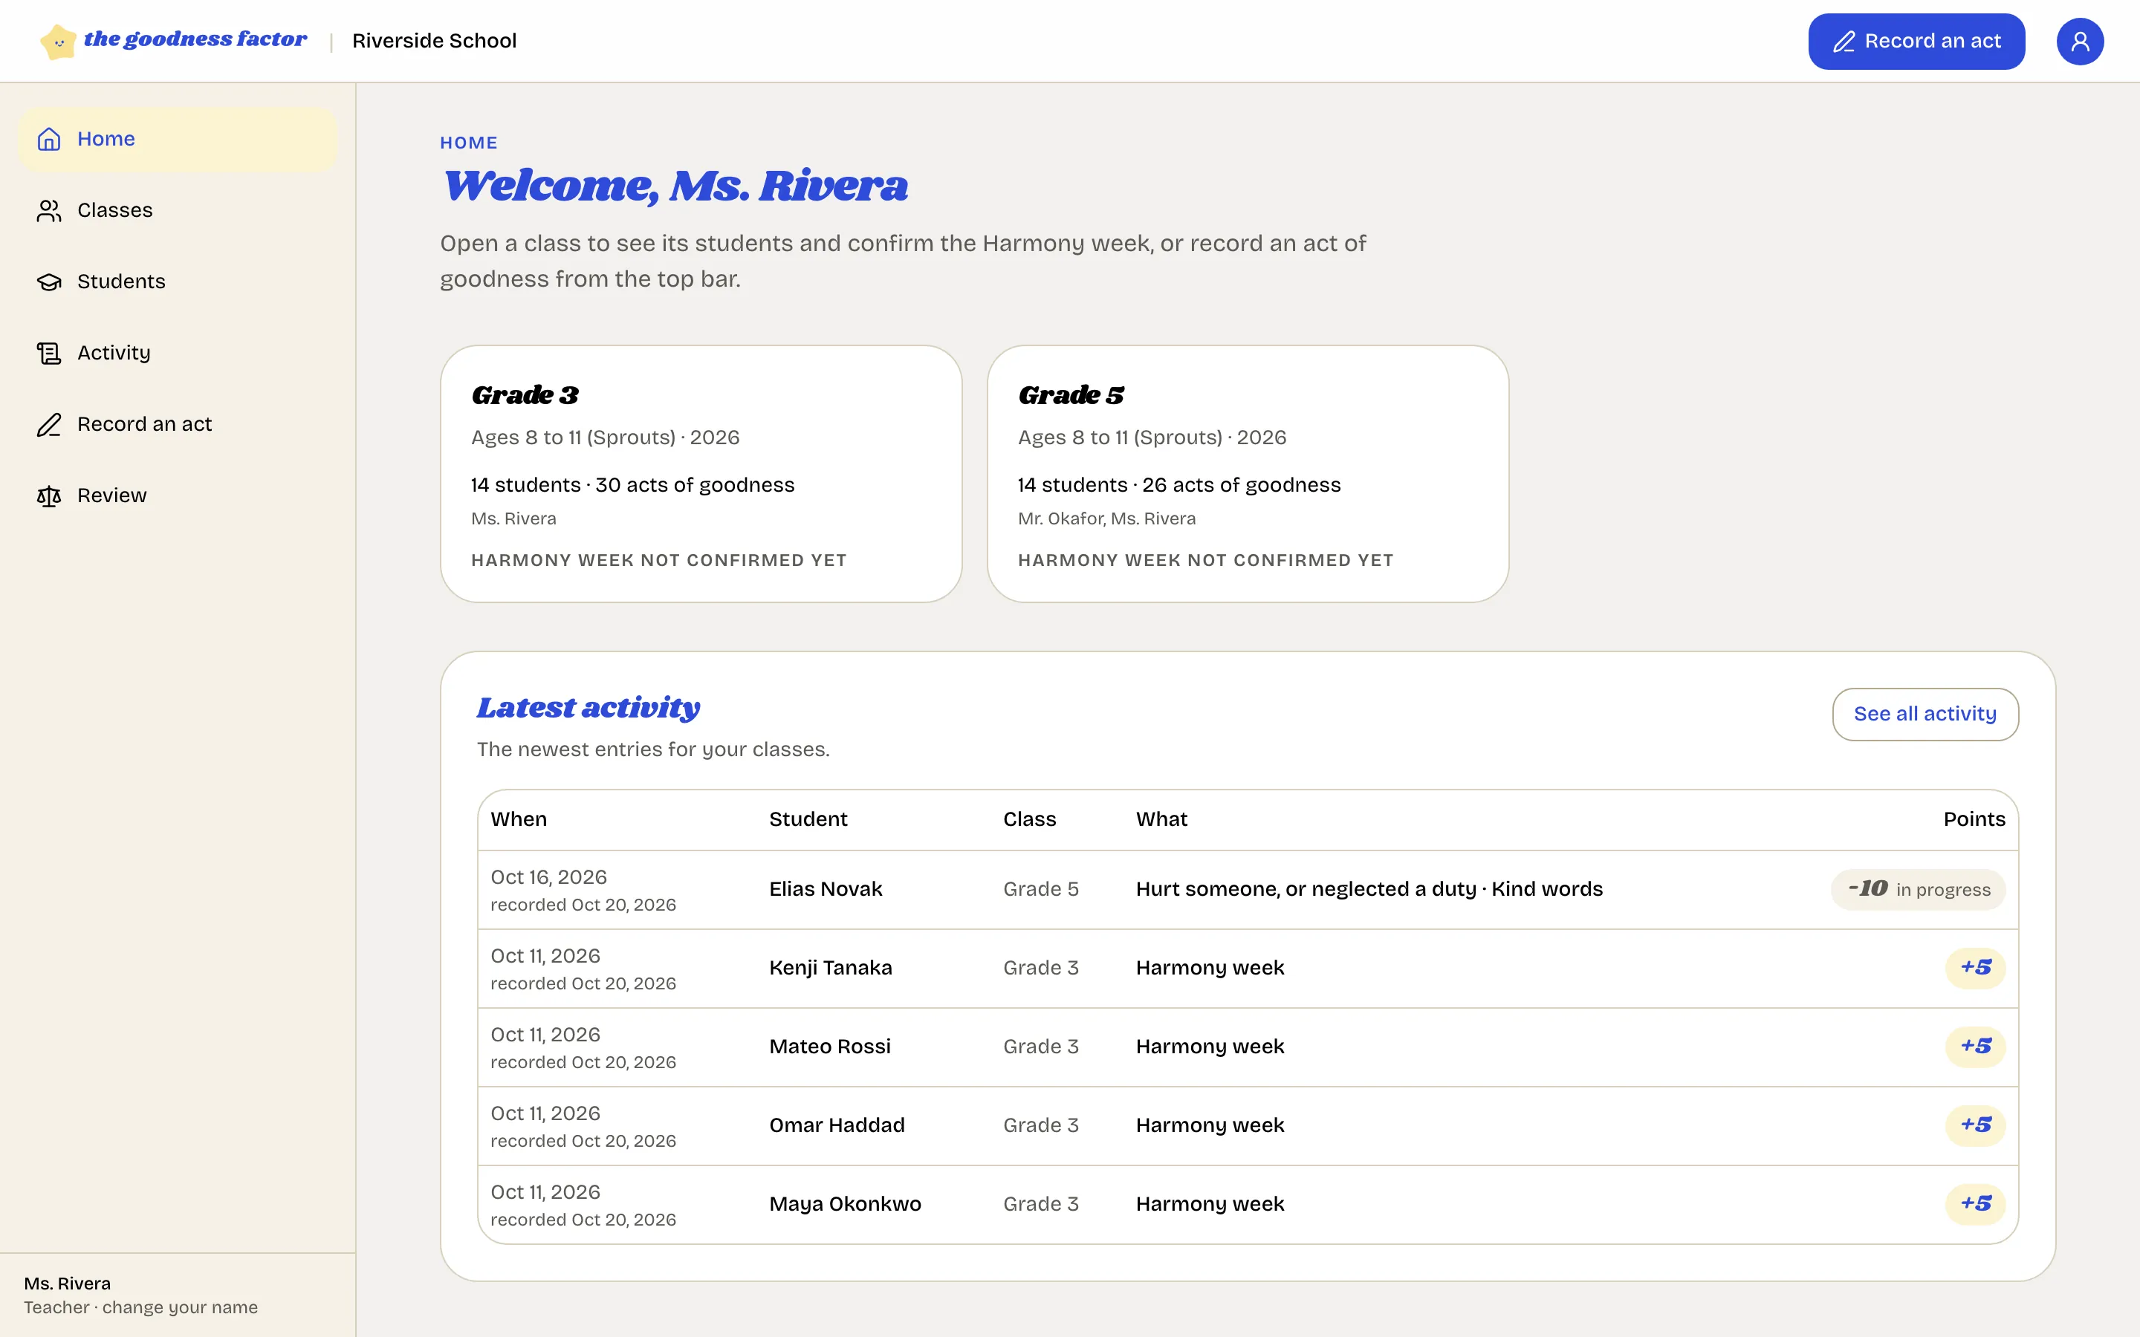Click the Latest activity heading
2140x1337 pixels.
pyautogui.click(x=588, y=707)
